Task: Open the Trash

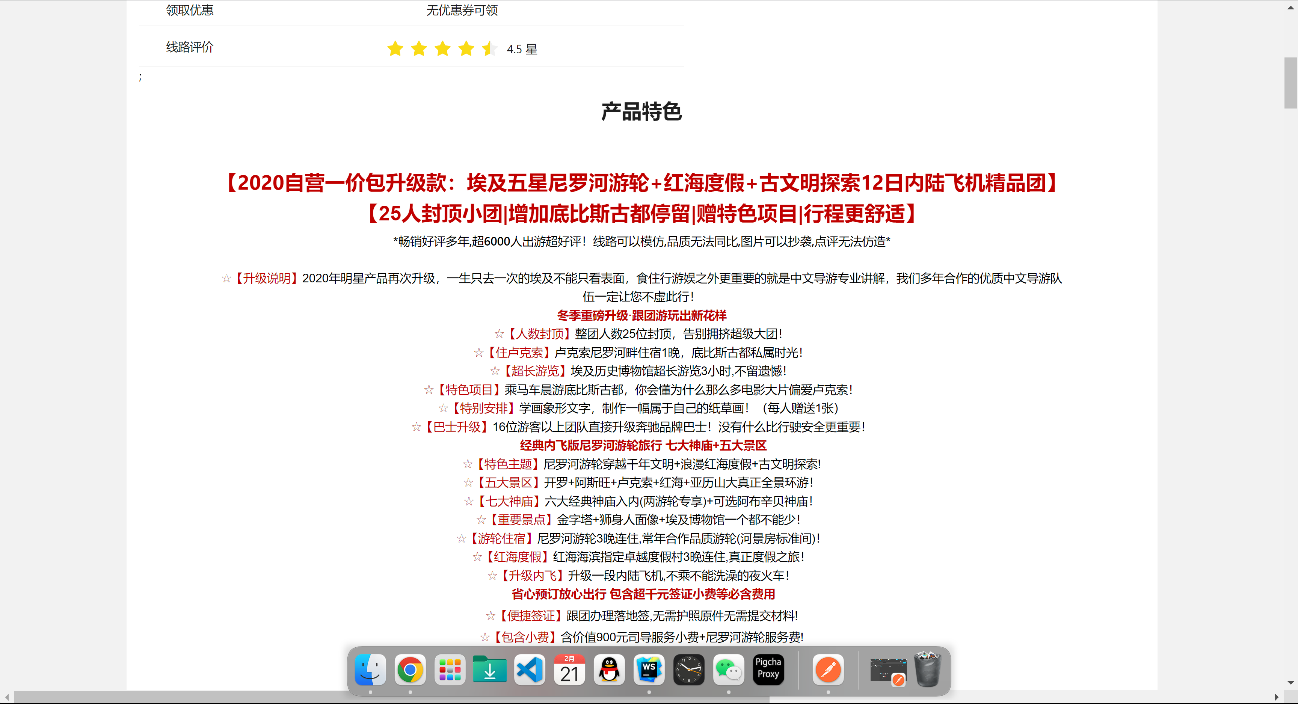Action: point(927,670)
